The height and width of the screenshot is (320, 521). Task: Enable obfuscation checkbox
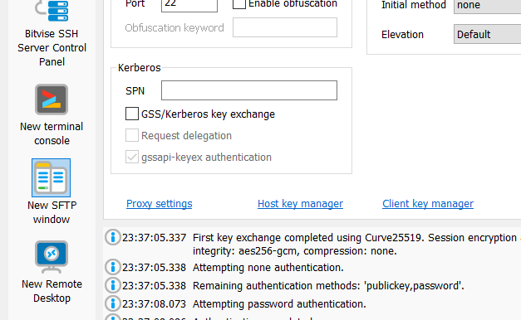[239, 3]
